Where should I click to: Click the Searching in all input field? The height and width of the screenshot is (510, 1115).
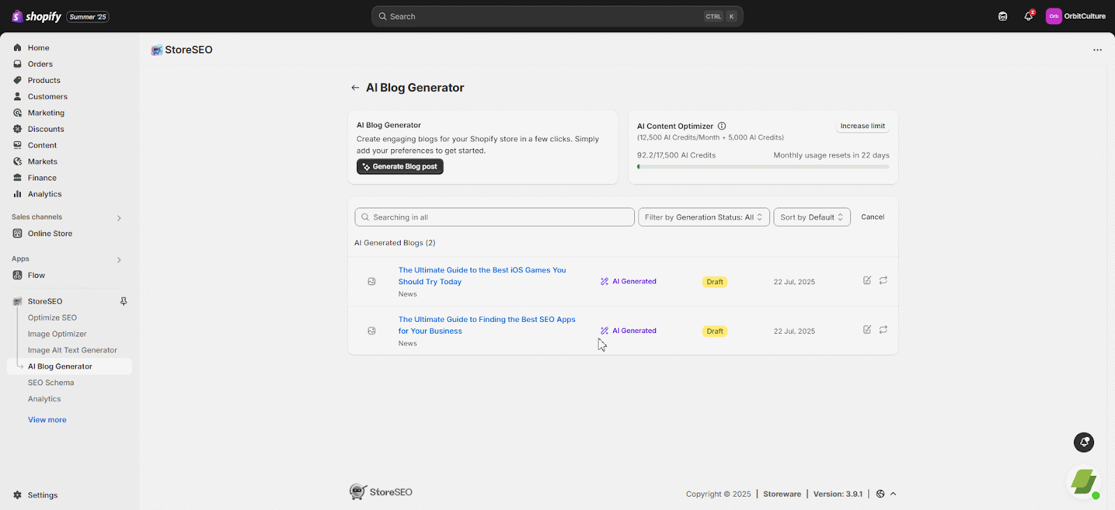[x=494, y=217]
